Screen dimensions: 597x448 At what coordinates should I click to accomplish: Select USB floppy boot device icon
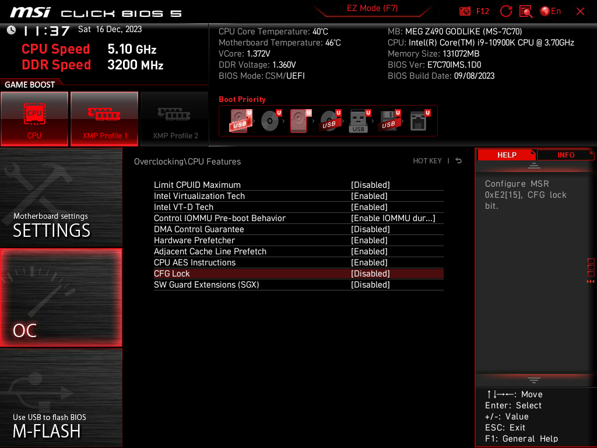(x=389, y=121)
